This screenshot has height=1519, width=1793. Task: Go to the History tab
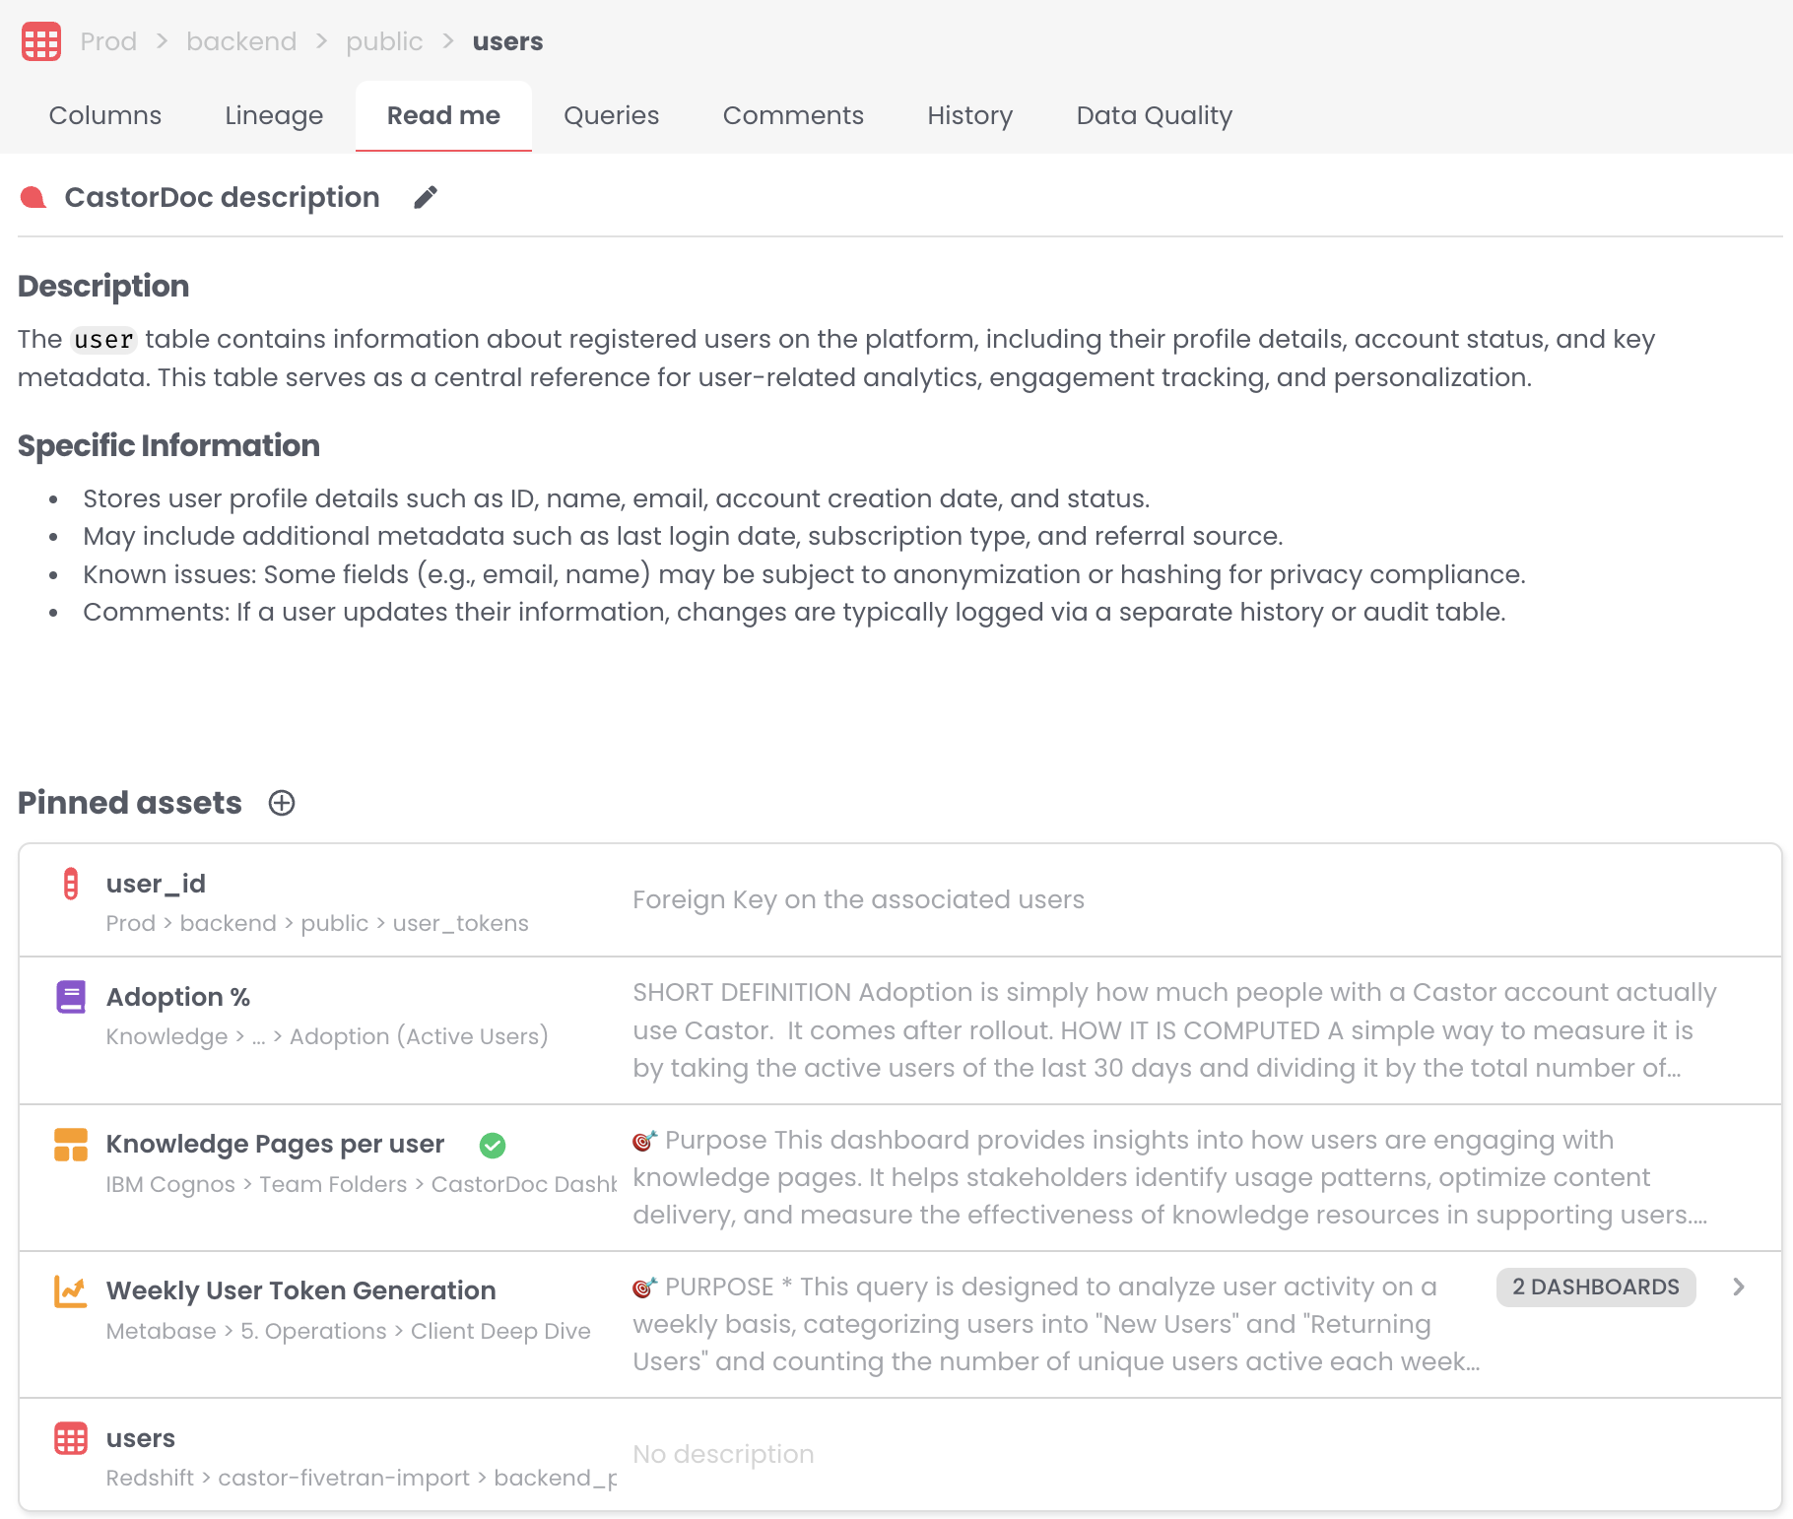point(969,116)
